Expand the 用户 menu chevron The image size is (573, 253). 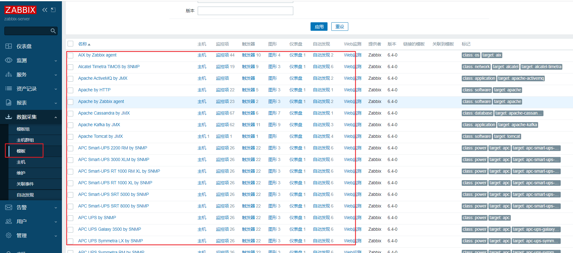tap(56, 222)
